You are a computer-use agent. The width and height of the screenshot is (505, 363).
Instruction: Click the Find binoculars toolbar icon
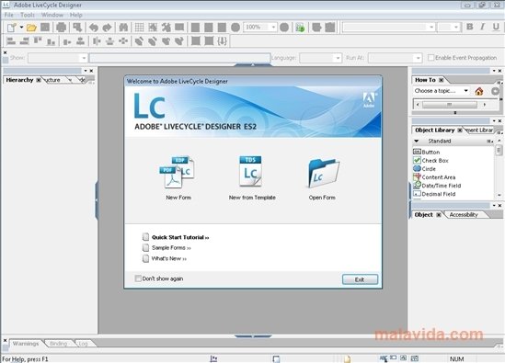pyautogui.click(x=123, y=28)
